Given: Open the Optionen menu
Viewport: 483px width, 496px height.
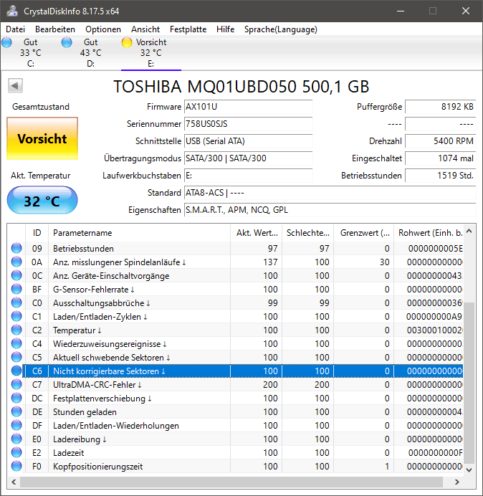Looking at the screenshot, I should (x=103, y=29).
